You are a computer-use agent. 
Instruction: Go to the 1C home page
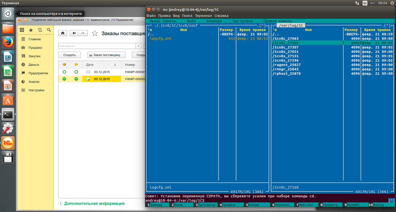coord(63,33)
